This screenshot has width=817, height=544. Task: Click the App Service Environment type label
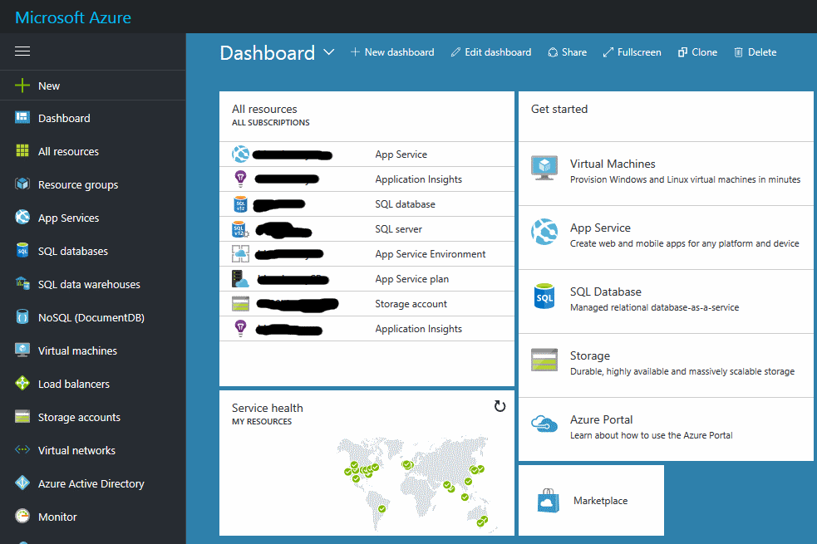pyautogui.click(x=431, y=254)
